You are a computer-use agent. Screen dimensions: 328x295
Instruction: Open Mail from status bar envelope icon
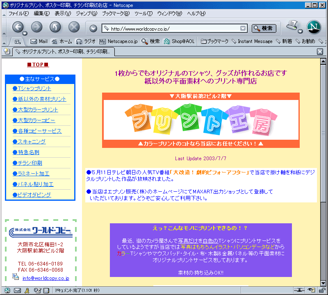(17, 290)
